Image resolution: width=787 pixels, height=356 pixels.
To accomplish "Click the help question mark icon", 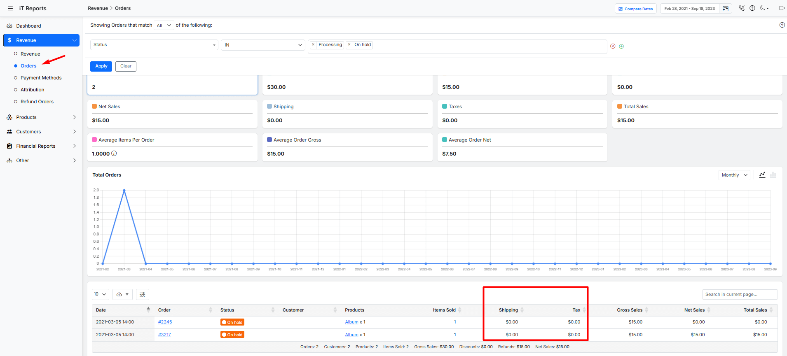I will click(x=752, y=8).
